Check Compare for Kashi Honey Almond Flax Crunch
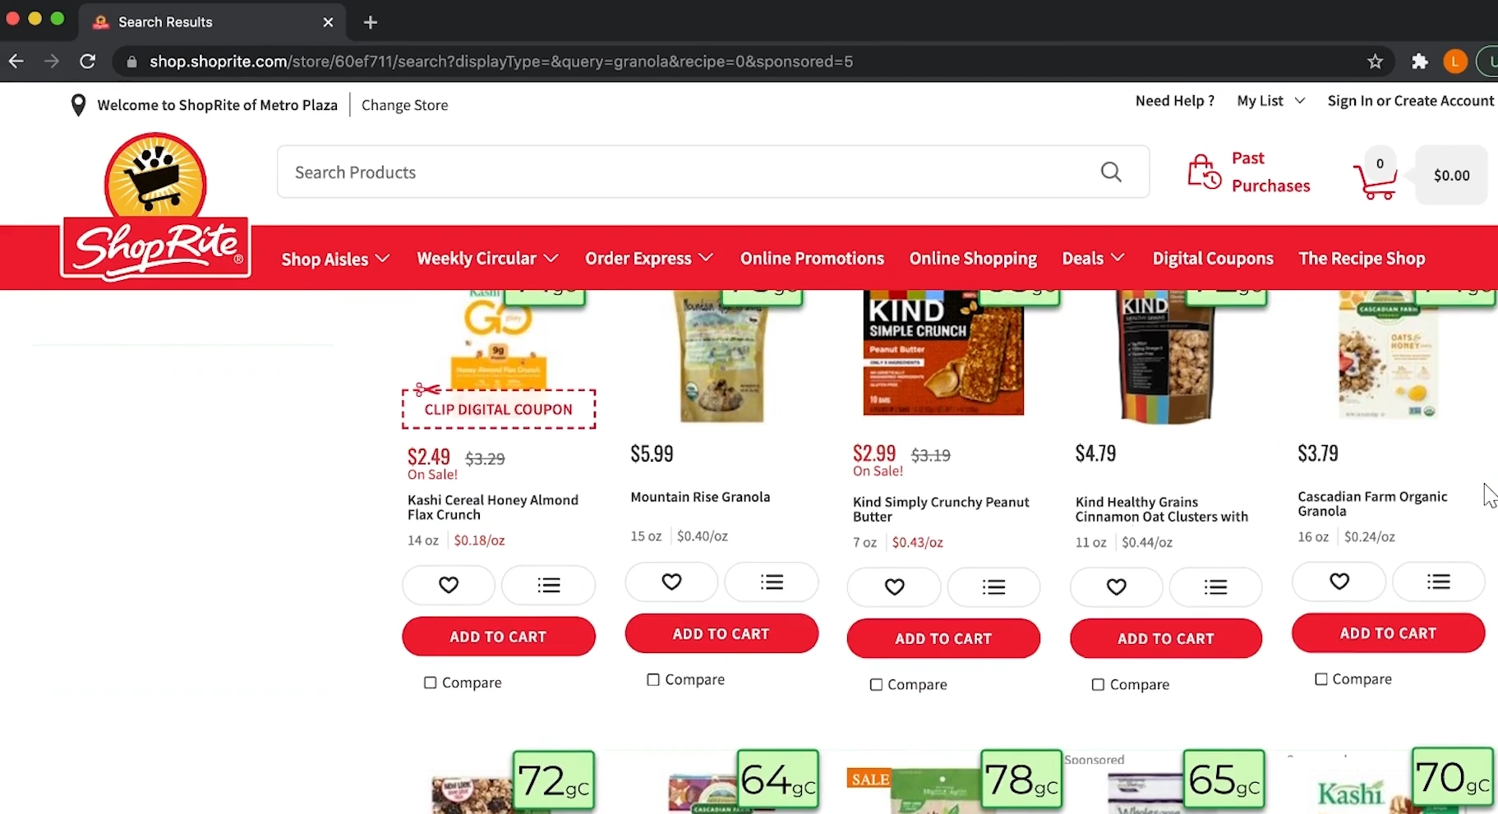This screenshot has height=814, width=1498. pos(430,683)
